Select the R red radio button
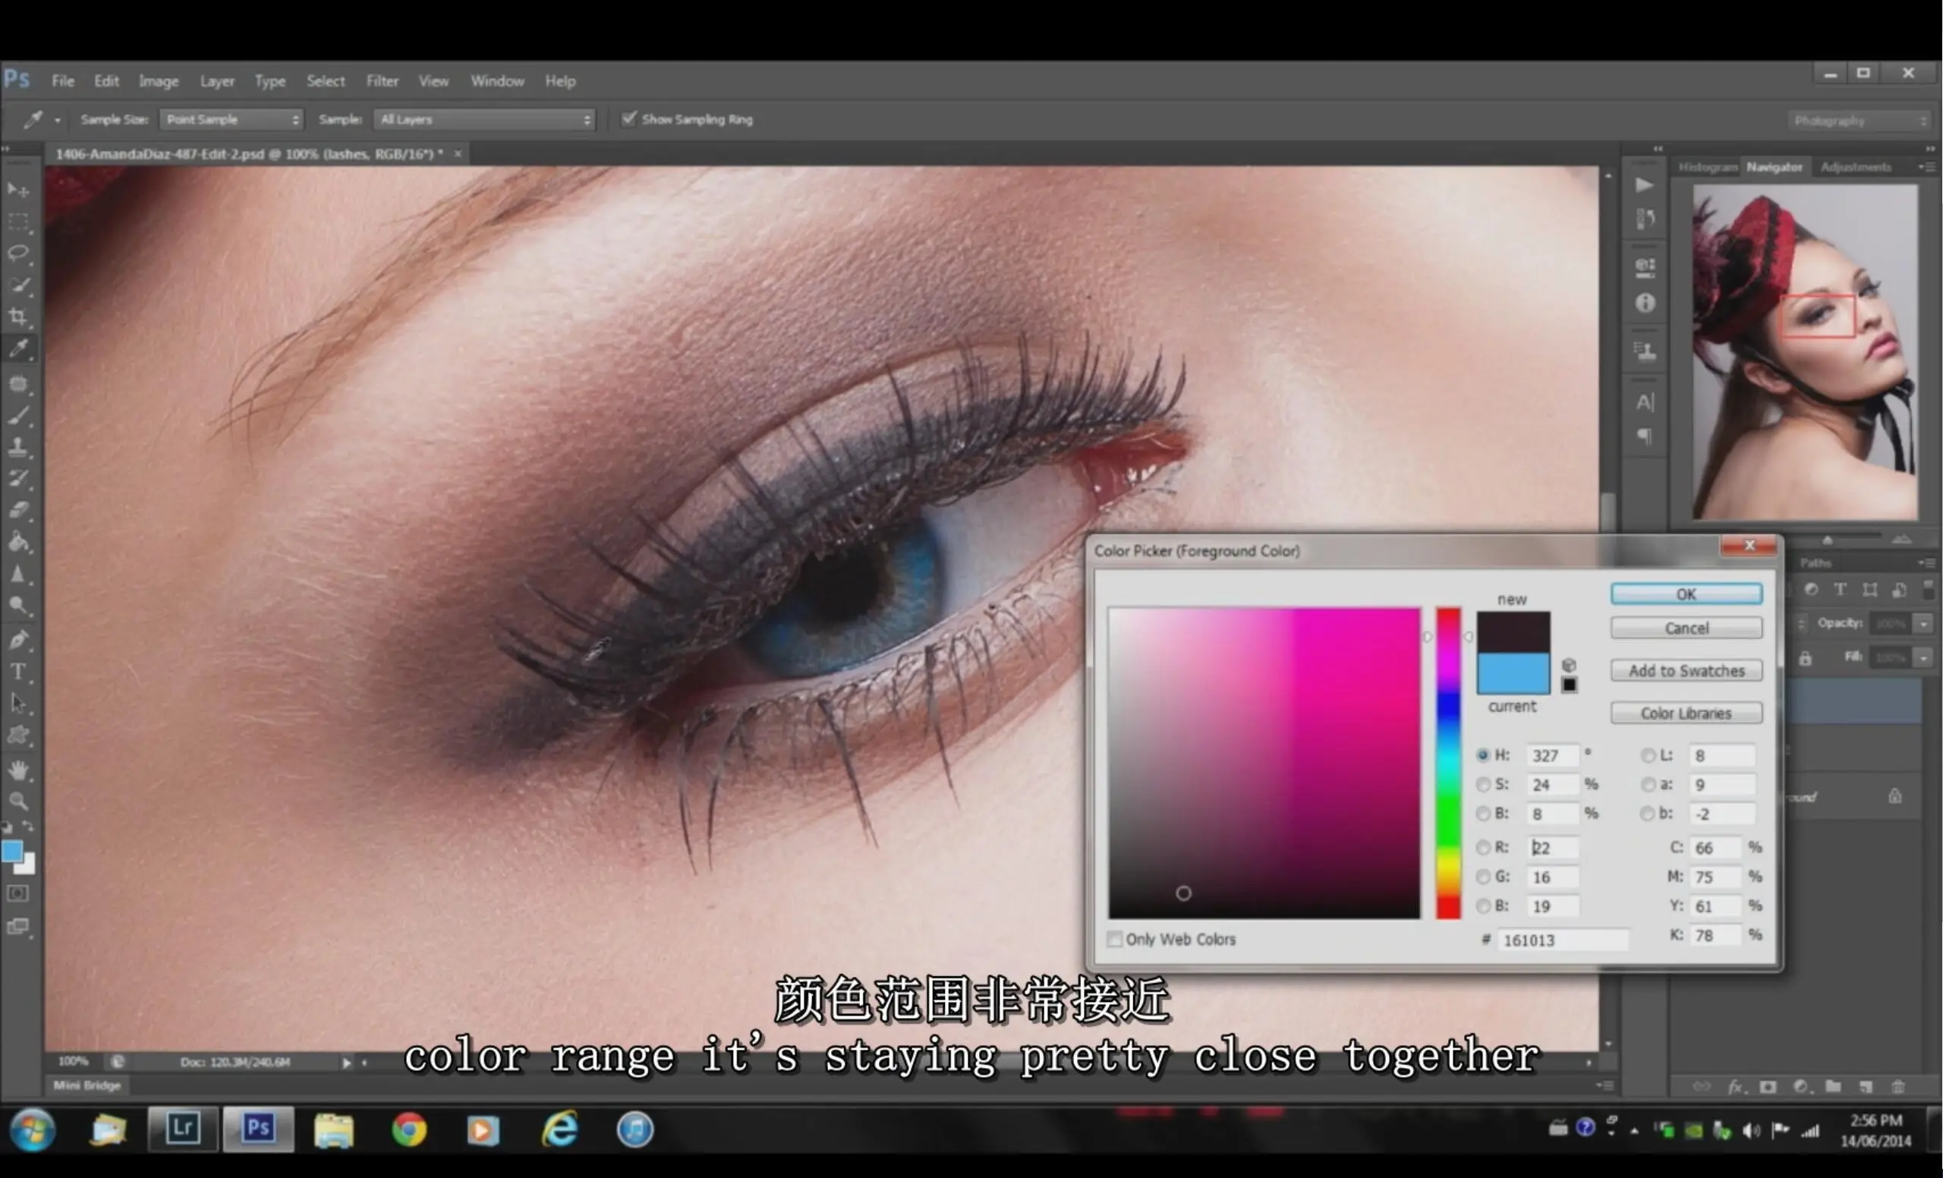The width and height of the screenshot is (1943, 1178). [x=1482, y=848]
